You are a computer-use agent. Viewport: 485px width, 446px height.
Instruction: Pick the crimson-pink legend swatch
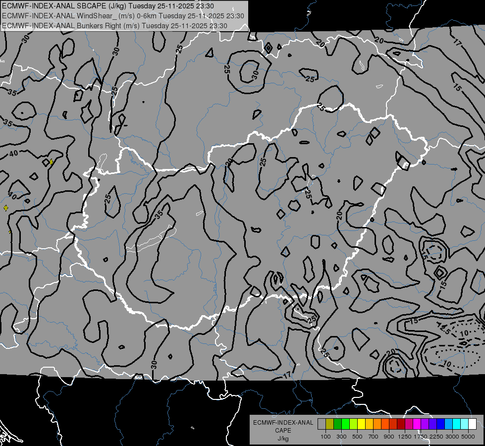click(x=409, y=424)
